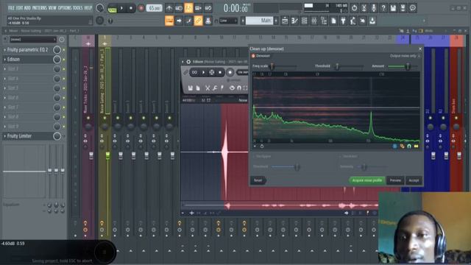The image size is (471, 265).
Task: Click the plug-shaped plugin picker icon
Action: (343, 21)
